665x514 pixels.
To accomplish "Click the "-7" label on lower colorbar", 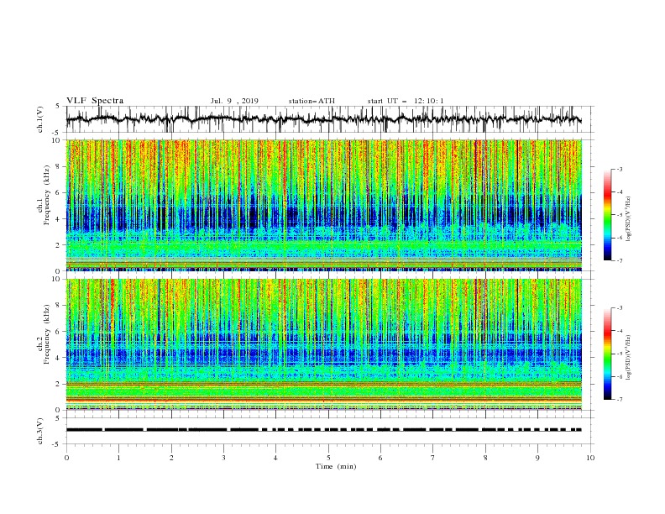I will click(x=620, y=400).
